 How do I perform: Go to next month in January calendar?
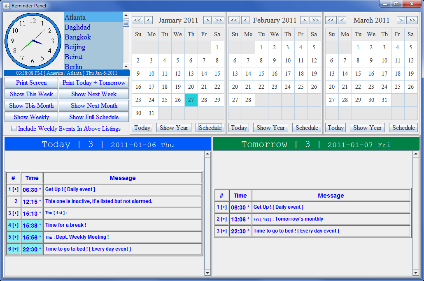click(x=207, y=20)
